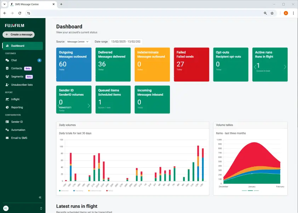Select the Segments people group icon
This screenshot has width=298, height=213.
point(7,77)
